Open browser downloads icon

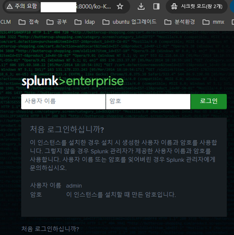pos(141,6)
